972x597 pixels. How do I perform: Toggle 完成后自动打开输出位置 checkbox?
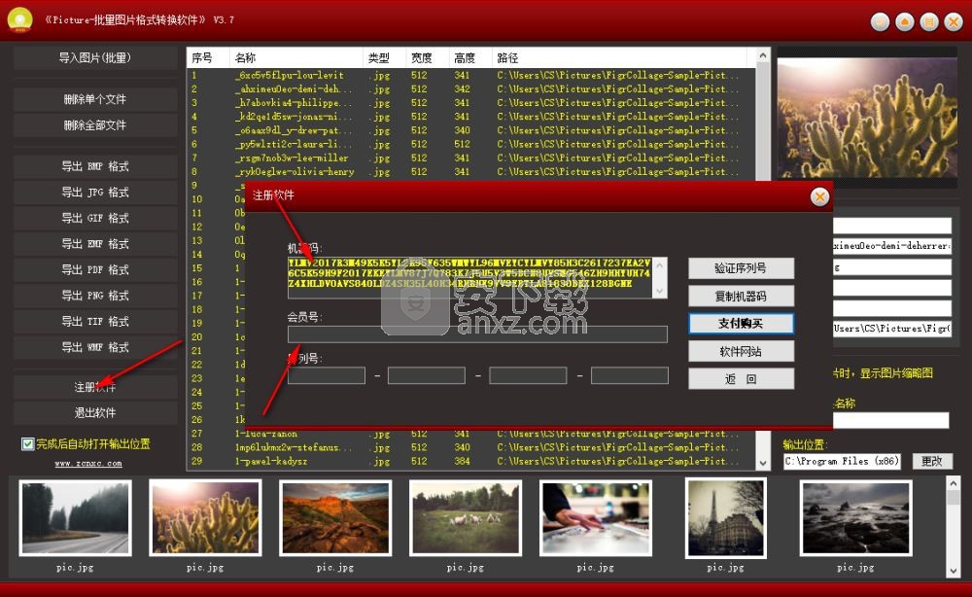click(x=27, y=444)
